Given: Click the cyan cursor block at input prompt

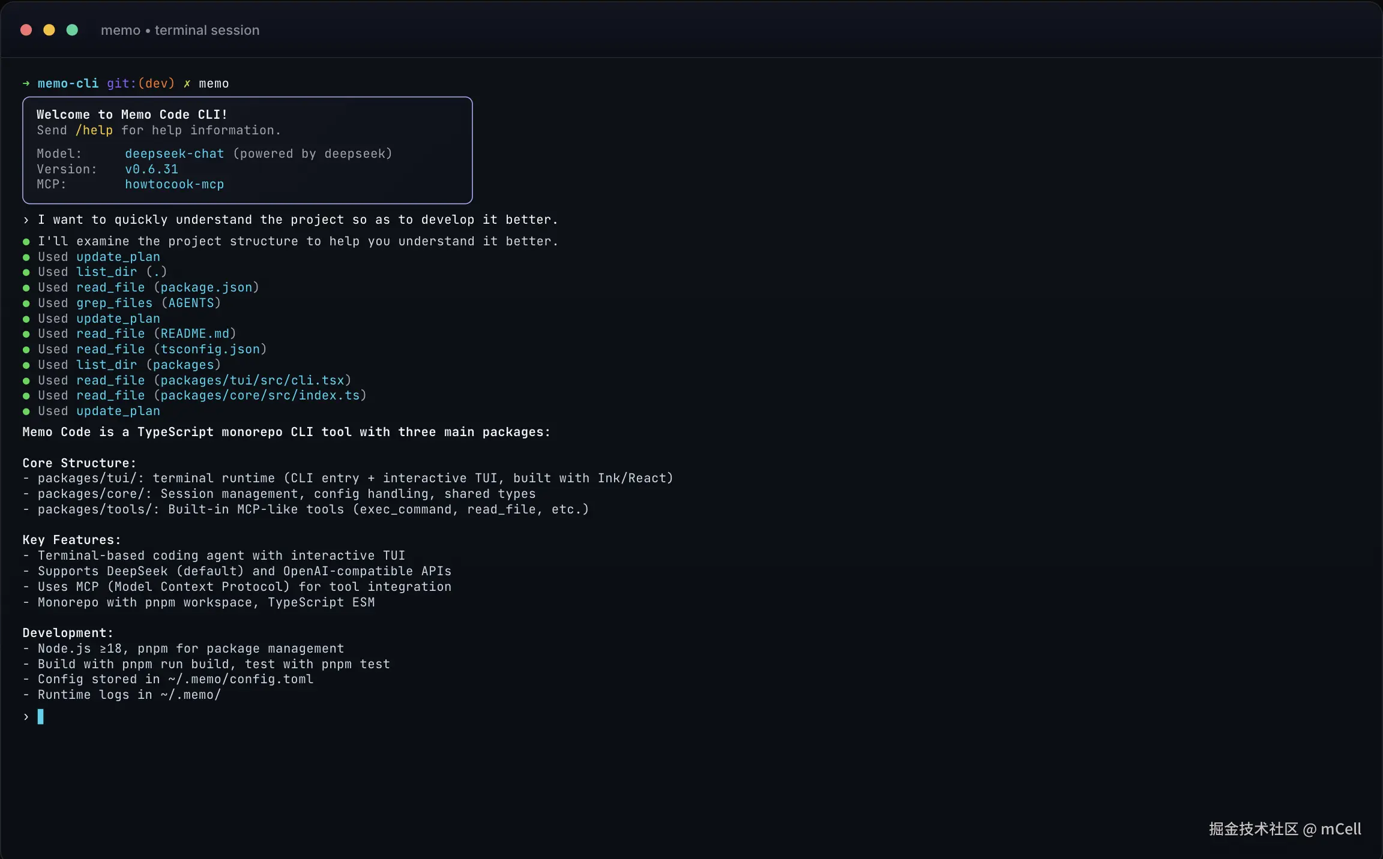Looking at the screenshot, I should (x=40, y=716).
